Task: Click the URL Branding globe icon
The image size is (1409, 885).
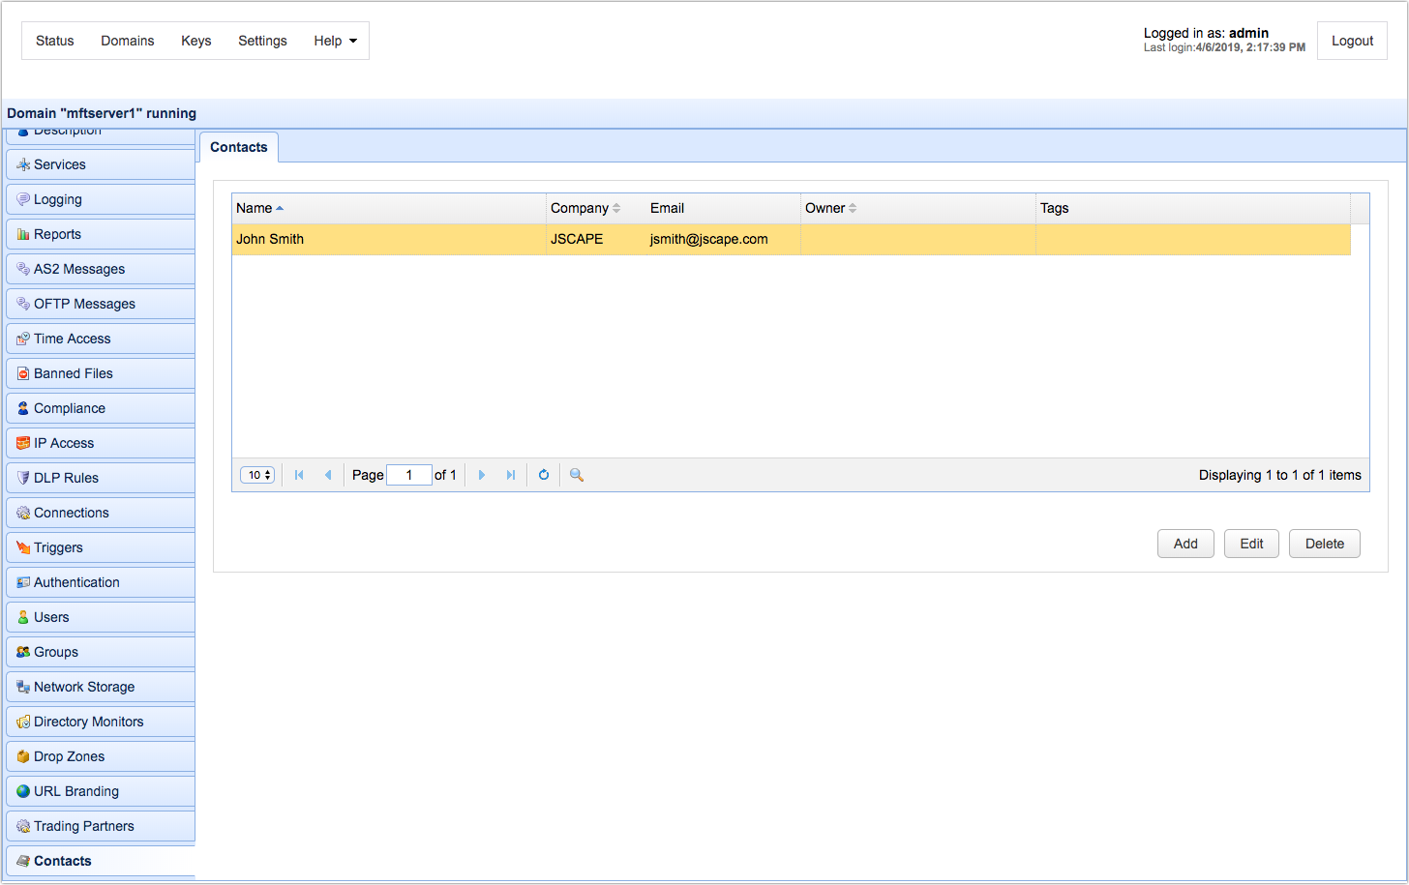Action: coord(23,791)
